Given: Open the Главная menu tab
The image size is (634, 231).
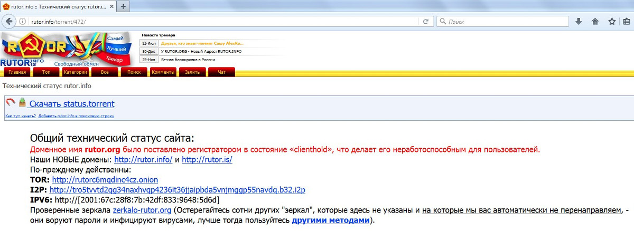Looking at the screenshot, I should pyautogui.click(x=17, y=72).
